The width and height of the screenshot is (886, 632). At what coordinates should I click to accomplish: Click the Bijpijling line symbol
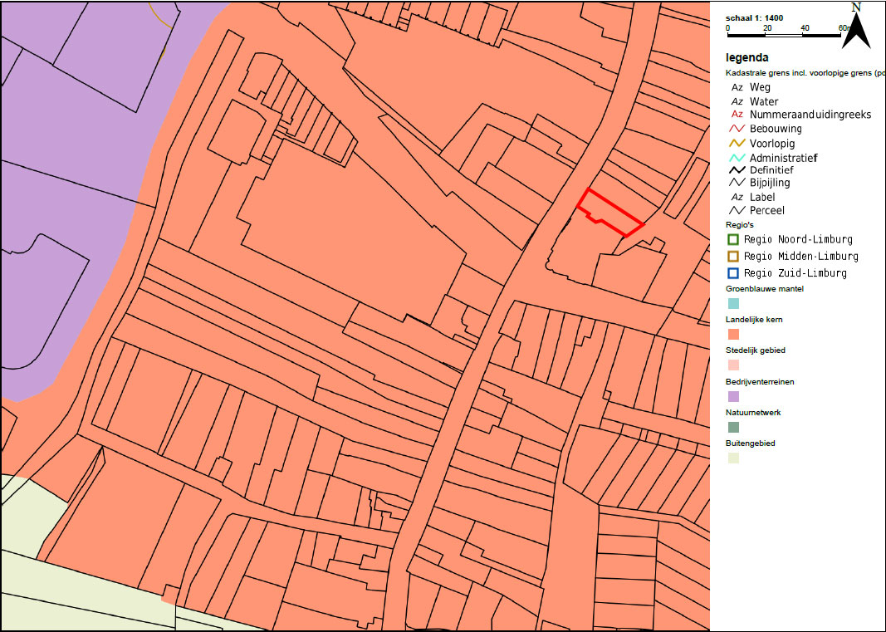[737, 183]
